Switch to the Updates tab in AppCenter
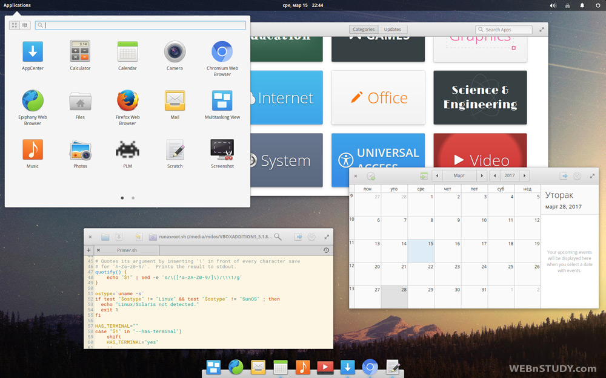This screenshot has width=606, height=378. point(393,29)
